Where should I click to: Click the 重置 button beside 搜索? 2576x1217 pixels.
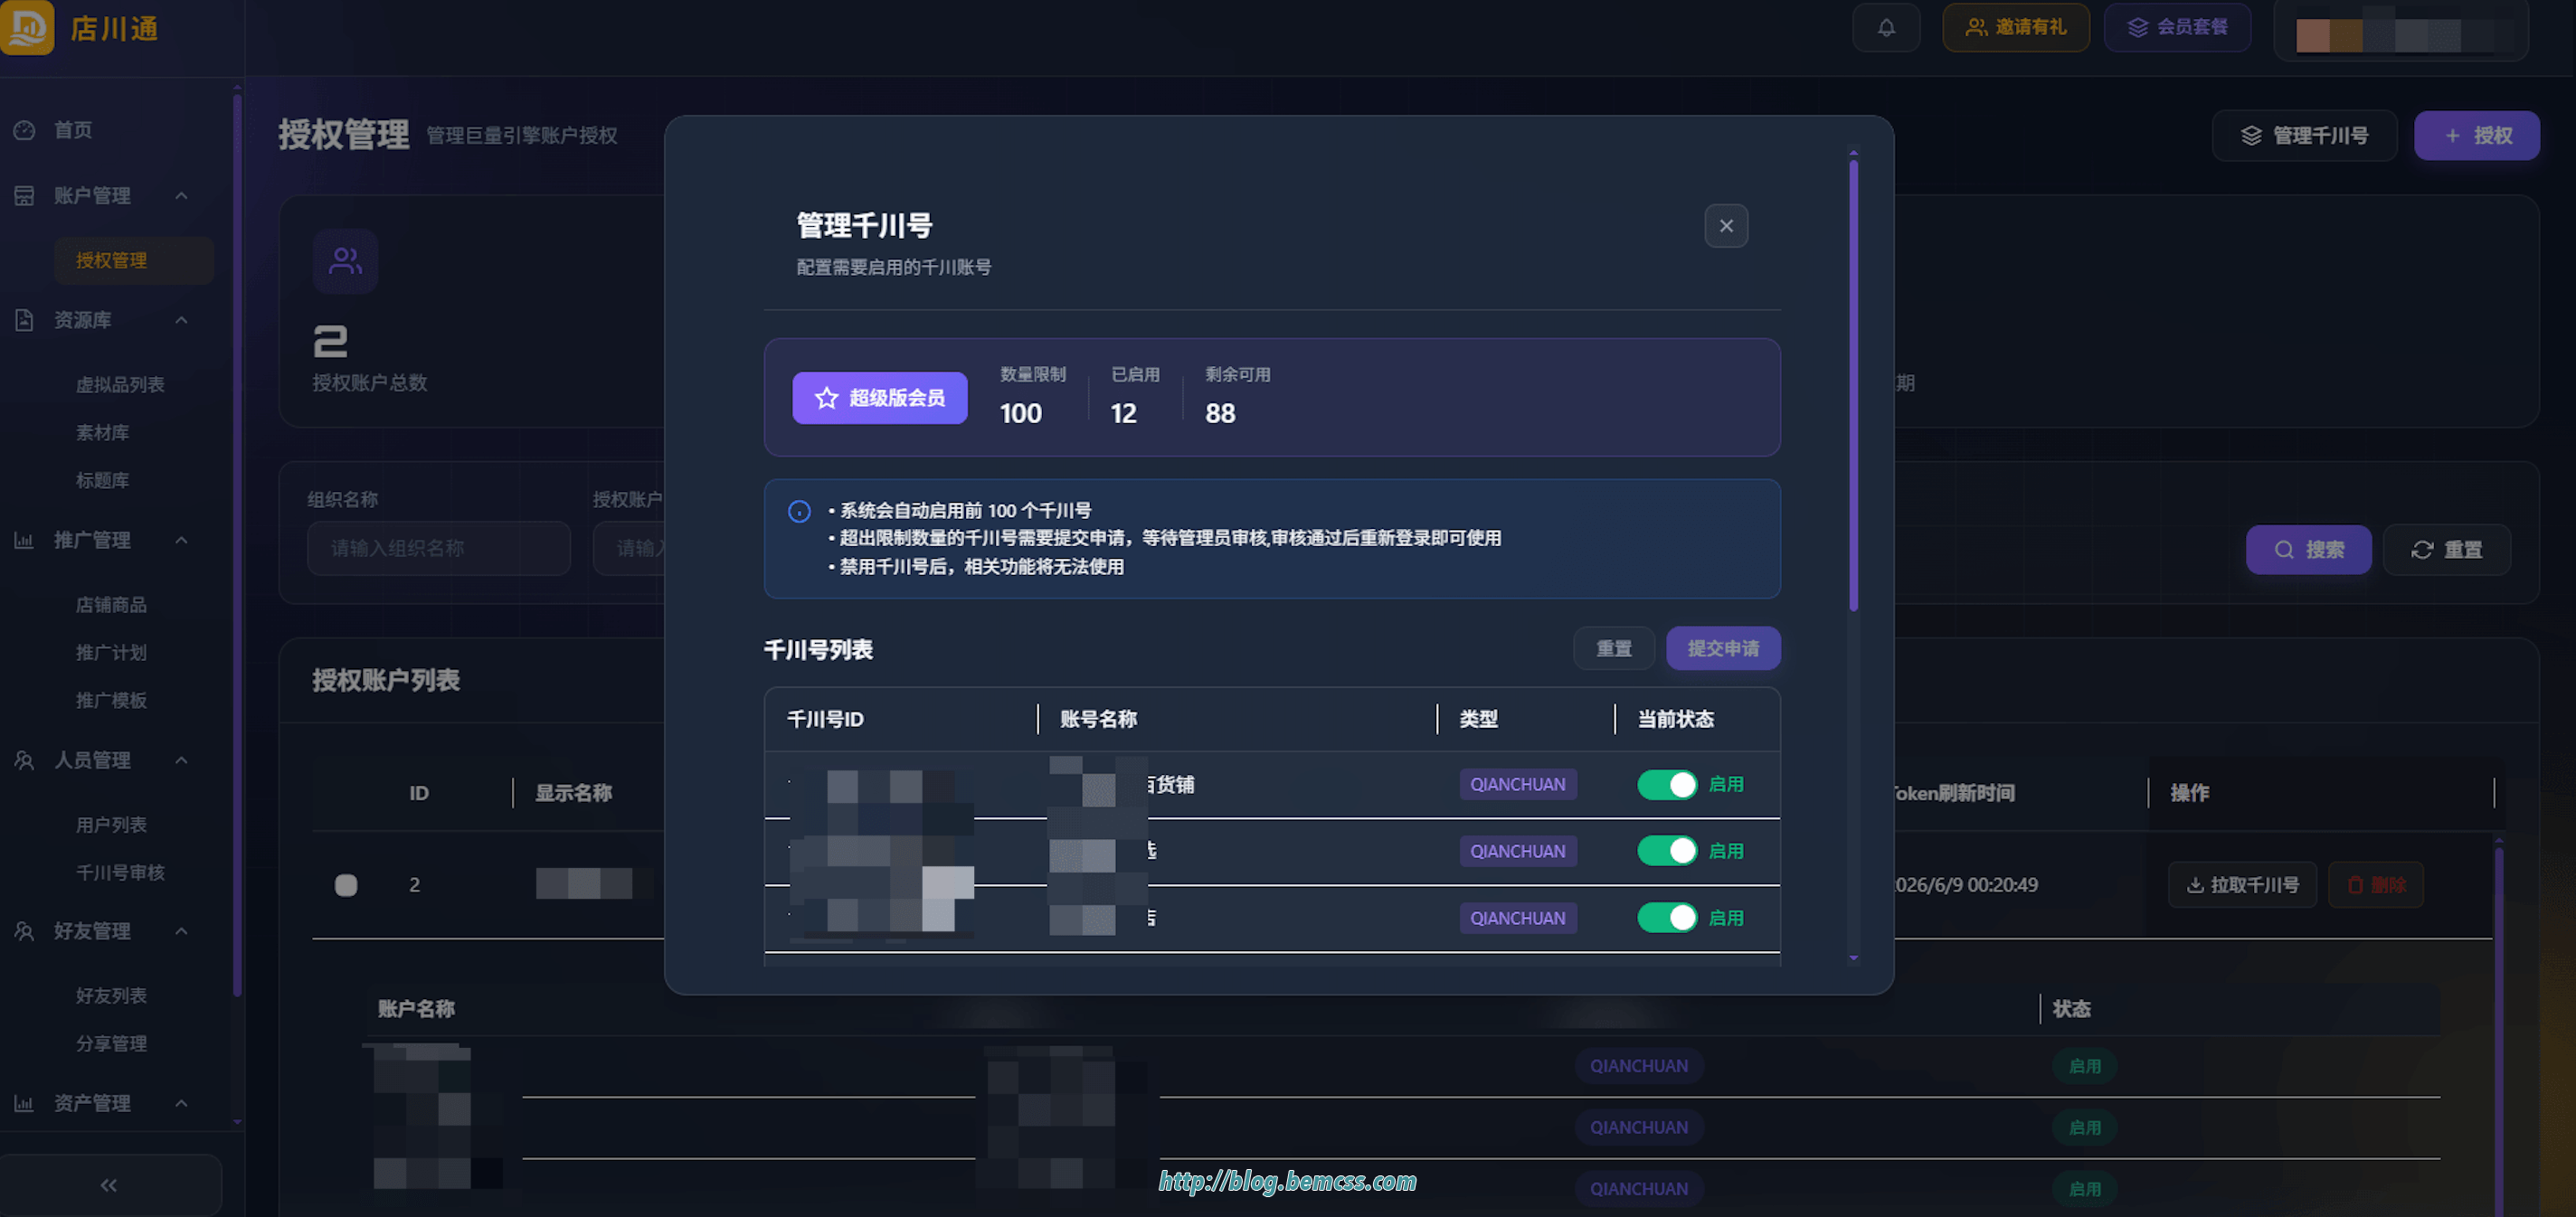[x=2446, y=550]
